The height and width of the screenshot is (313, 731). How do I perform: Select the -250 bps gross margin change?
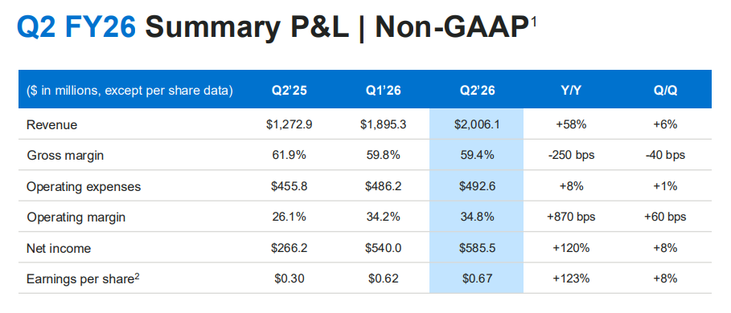tap(571, 156)
